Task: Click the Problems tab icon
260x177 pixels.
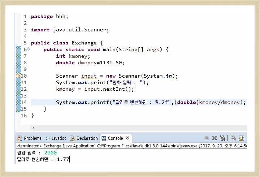Action: click(x=19, y=138)
